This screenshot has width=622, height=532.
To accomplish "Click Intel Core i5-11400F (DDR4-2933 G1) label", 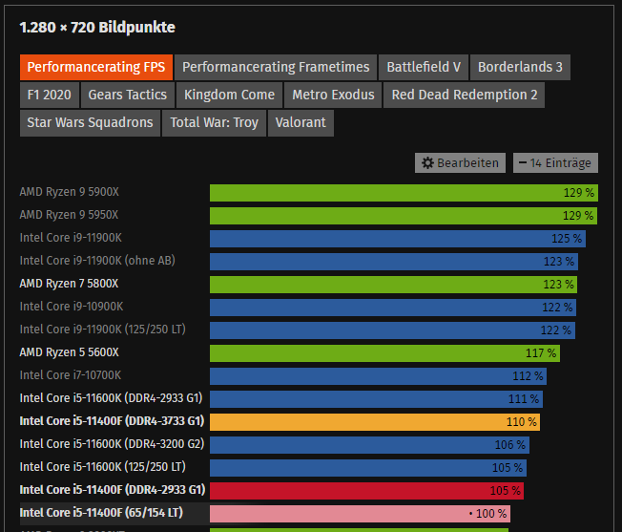I will click(x=113, y=490).
